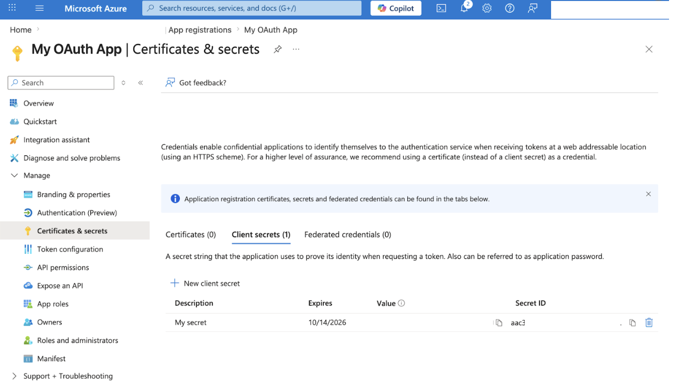Click New client secret
This screenshot has height=389, width=673.
click(205, 284)
